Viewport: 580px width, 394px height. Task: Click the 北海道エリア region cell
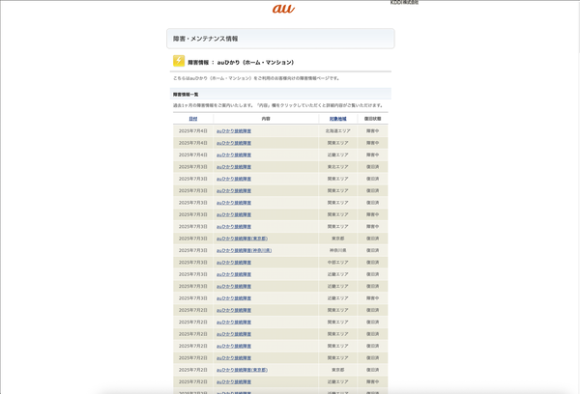tap(337, 130)
